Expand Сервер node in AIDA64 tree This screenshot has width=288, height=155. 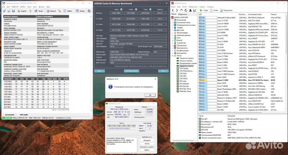pyautogui.click(x=172, y=28)
